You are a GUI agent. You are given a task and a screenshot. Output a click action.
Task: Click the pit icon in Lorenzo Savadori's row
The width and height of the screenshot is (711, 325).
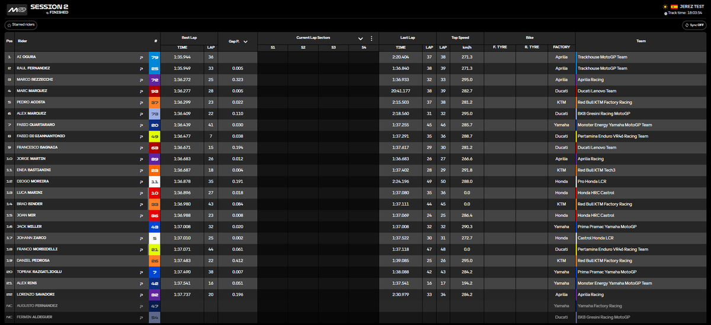141,294
